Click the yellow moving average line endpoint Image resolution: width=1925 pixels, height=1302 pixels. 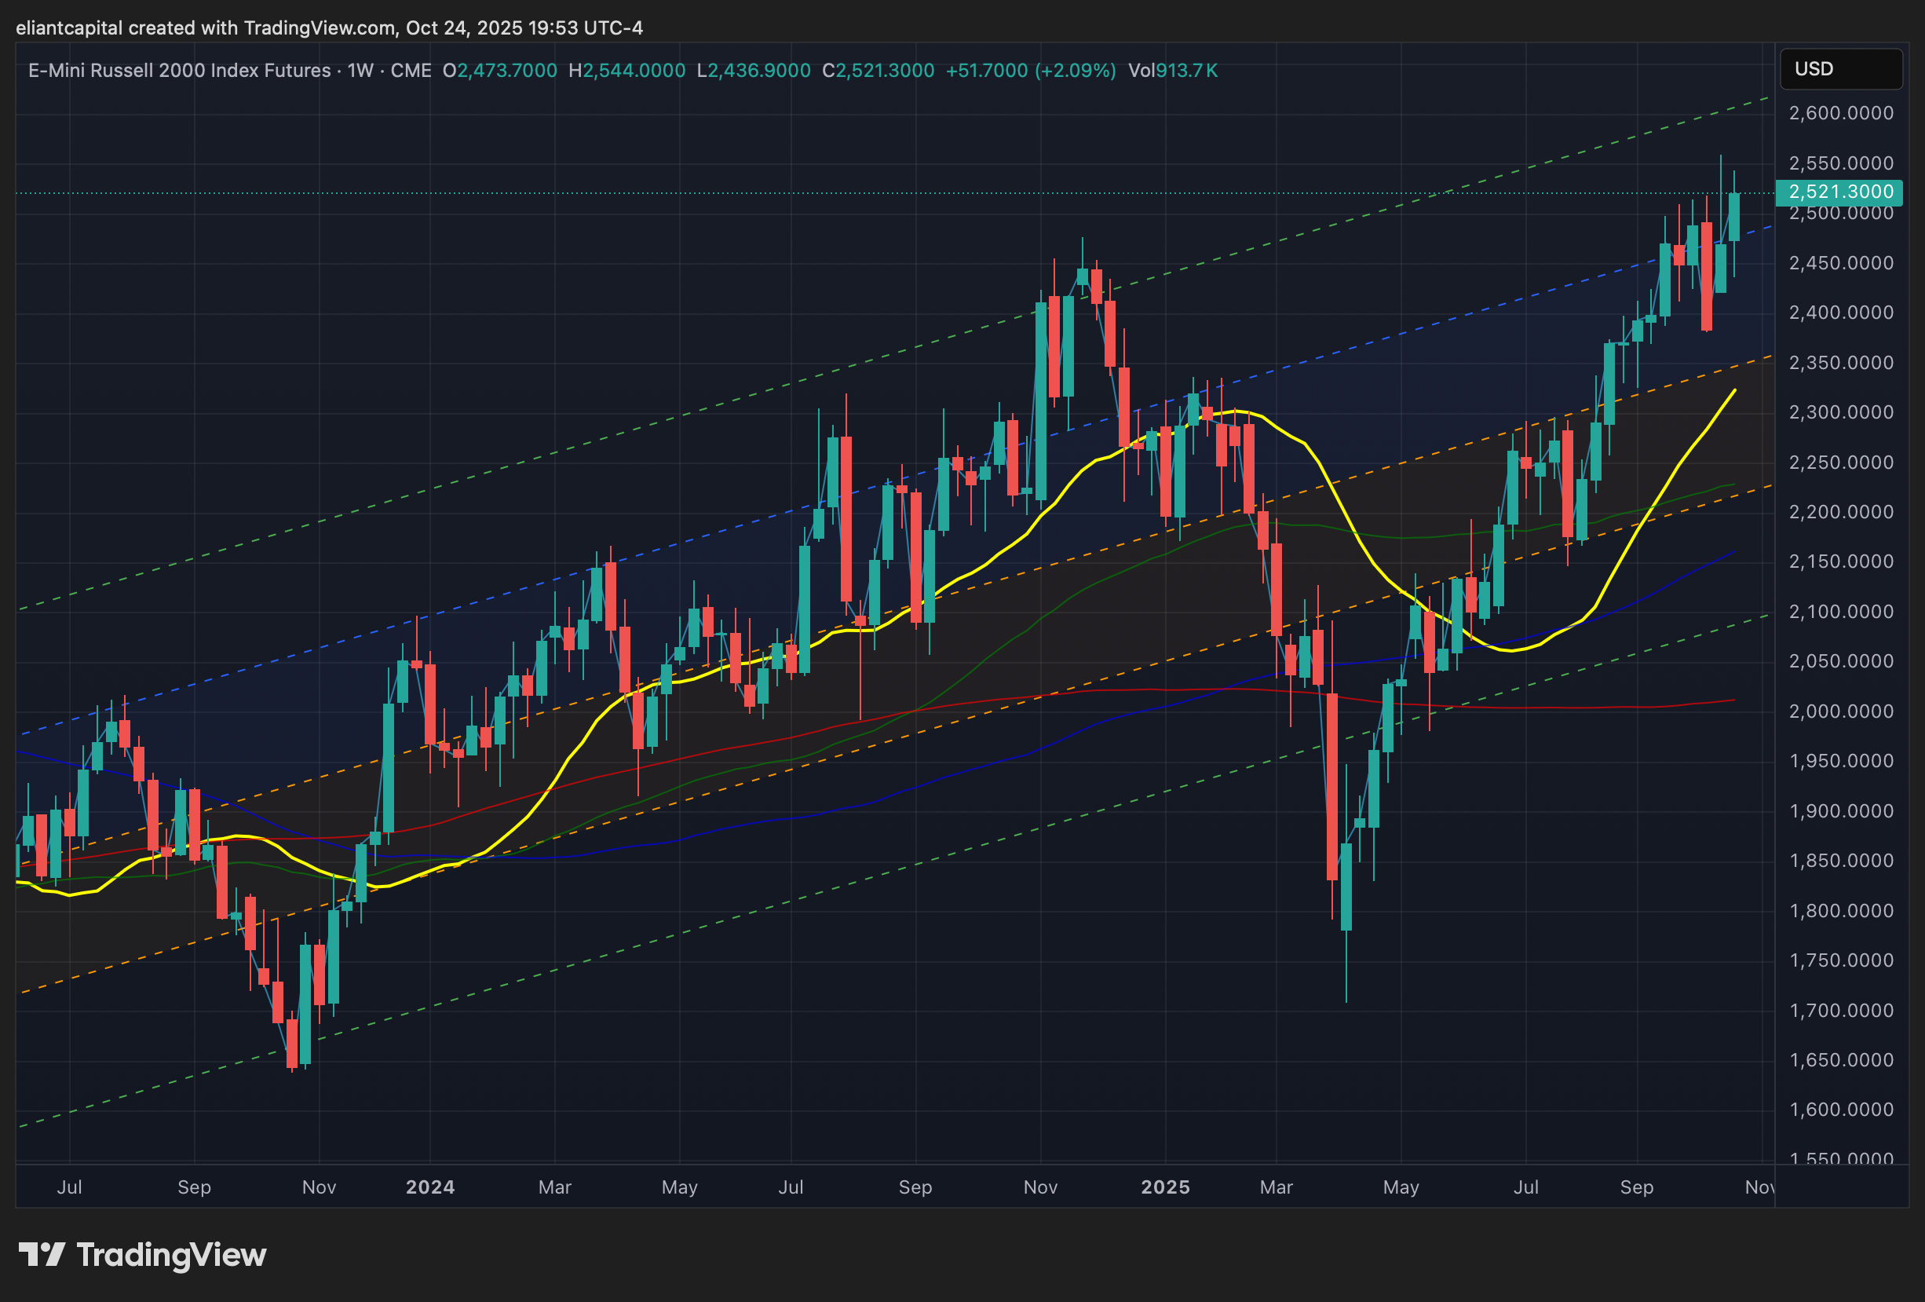[1734, 390]
